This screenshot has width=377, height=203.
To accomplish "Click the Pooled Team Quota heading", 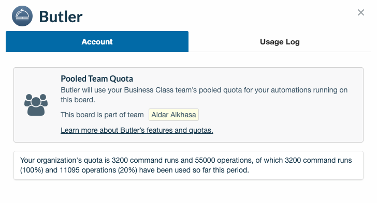I will click(97, 79).
